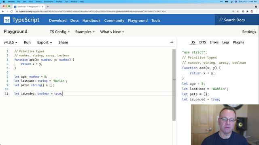This screenshot has height=145, width=259.
Task: Open the Chrome menu in macOS menu bar
Action: pos(11,2)
